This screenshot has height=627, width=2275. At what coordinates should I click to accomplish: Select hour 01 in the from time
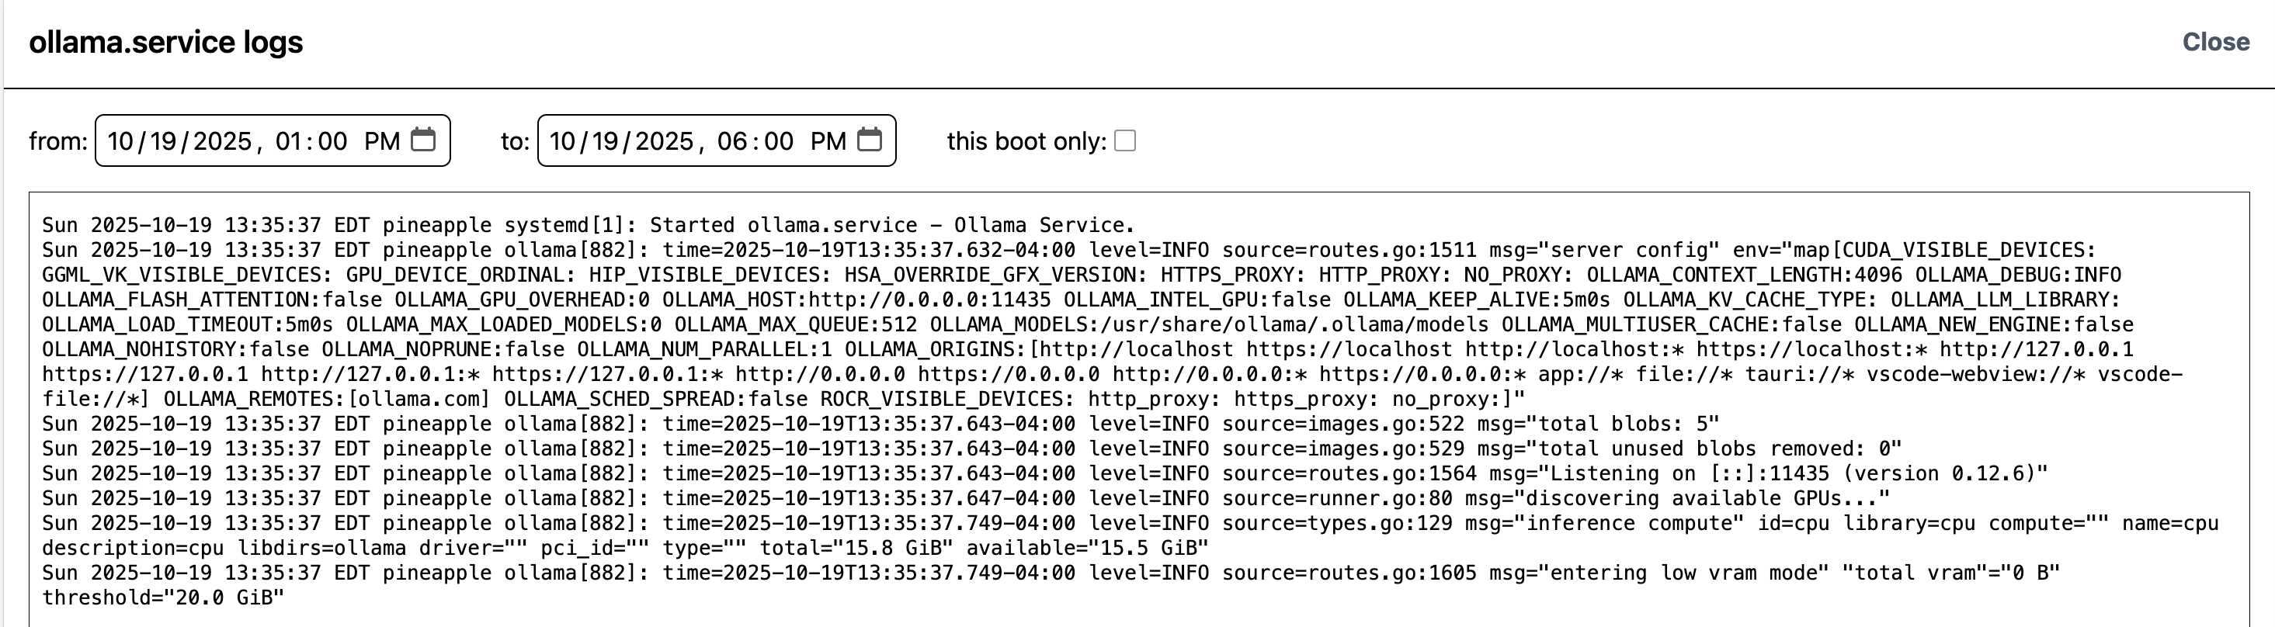(289, 141)
